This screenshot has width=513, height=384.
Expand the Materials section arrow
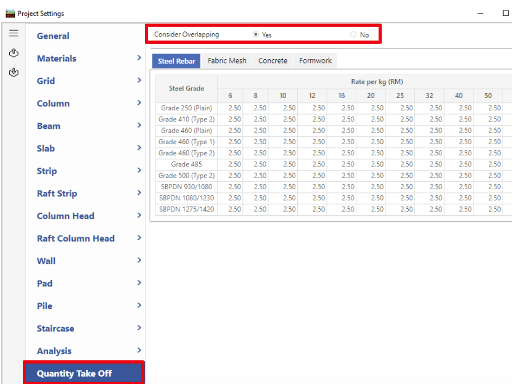[139, 58]
